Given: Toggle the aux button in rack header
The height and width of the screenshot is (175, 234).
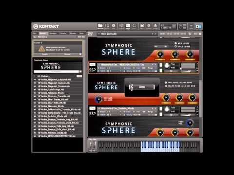Looking at the screenshot, I should pyautogui.click(x=195, y=34).
